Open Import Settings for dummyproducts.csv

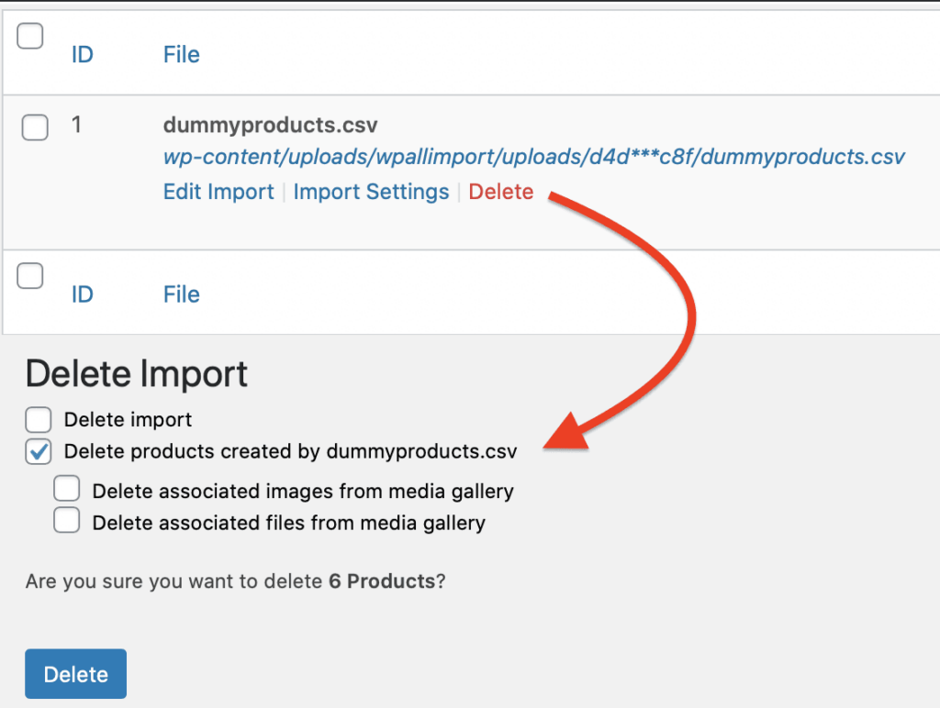coord(371,192)
